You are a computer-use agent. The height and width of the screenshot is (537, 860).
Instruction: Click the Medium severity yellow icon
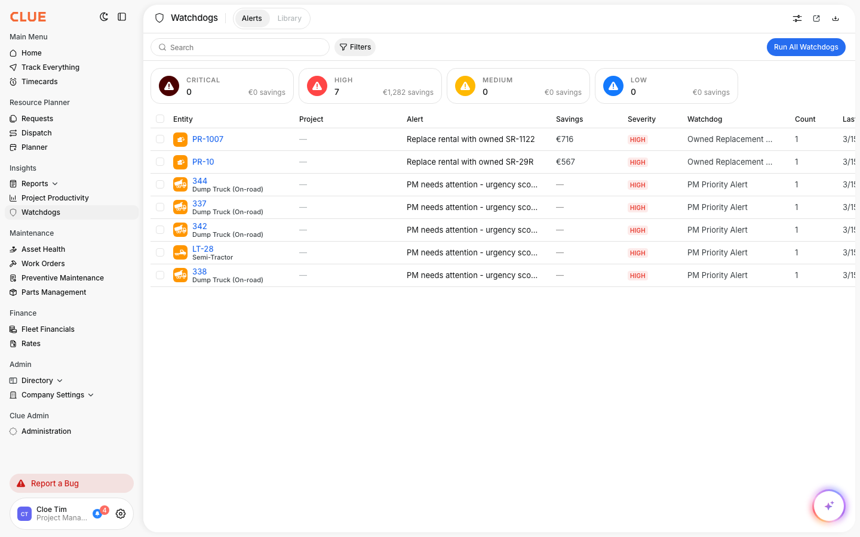[x=465, y=86]
